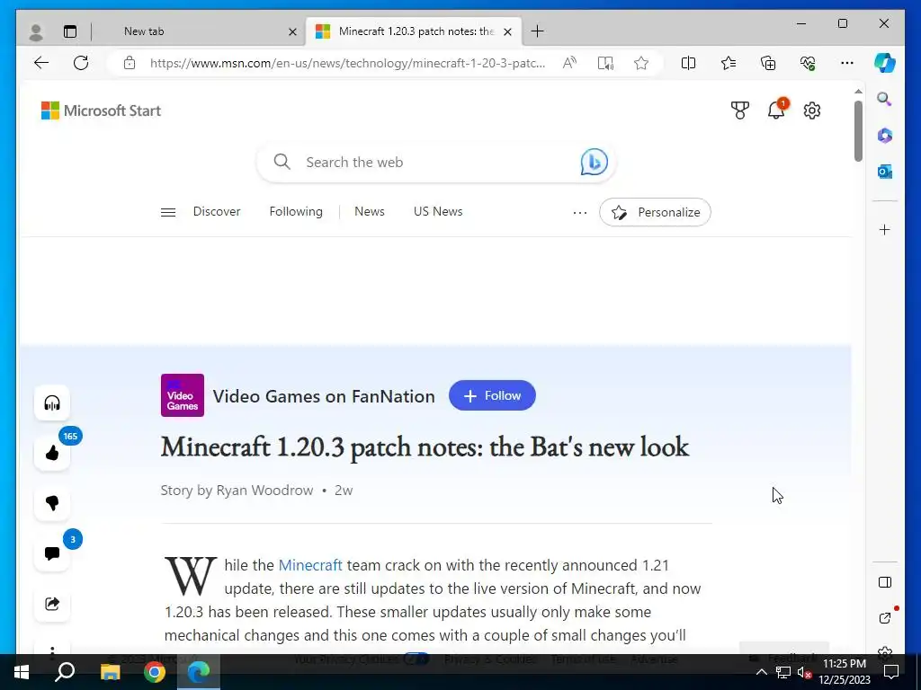Follow Video Games on FanNation
The width and height of the screenshot is (921, 690).
click(x=492, y=395)
